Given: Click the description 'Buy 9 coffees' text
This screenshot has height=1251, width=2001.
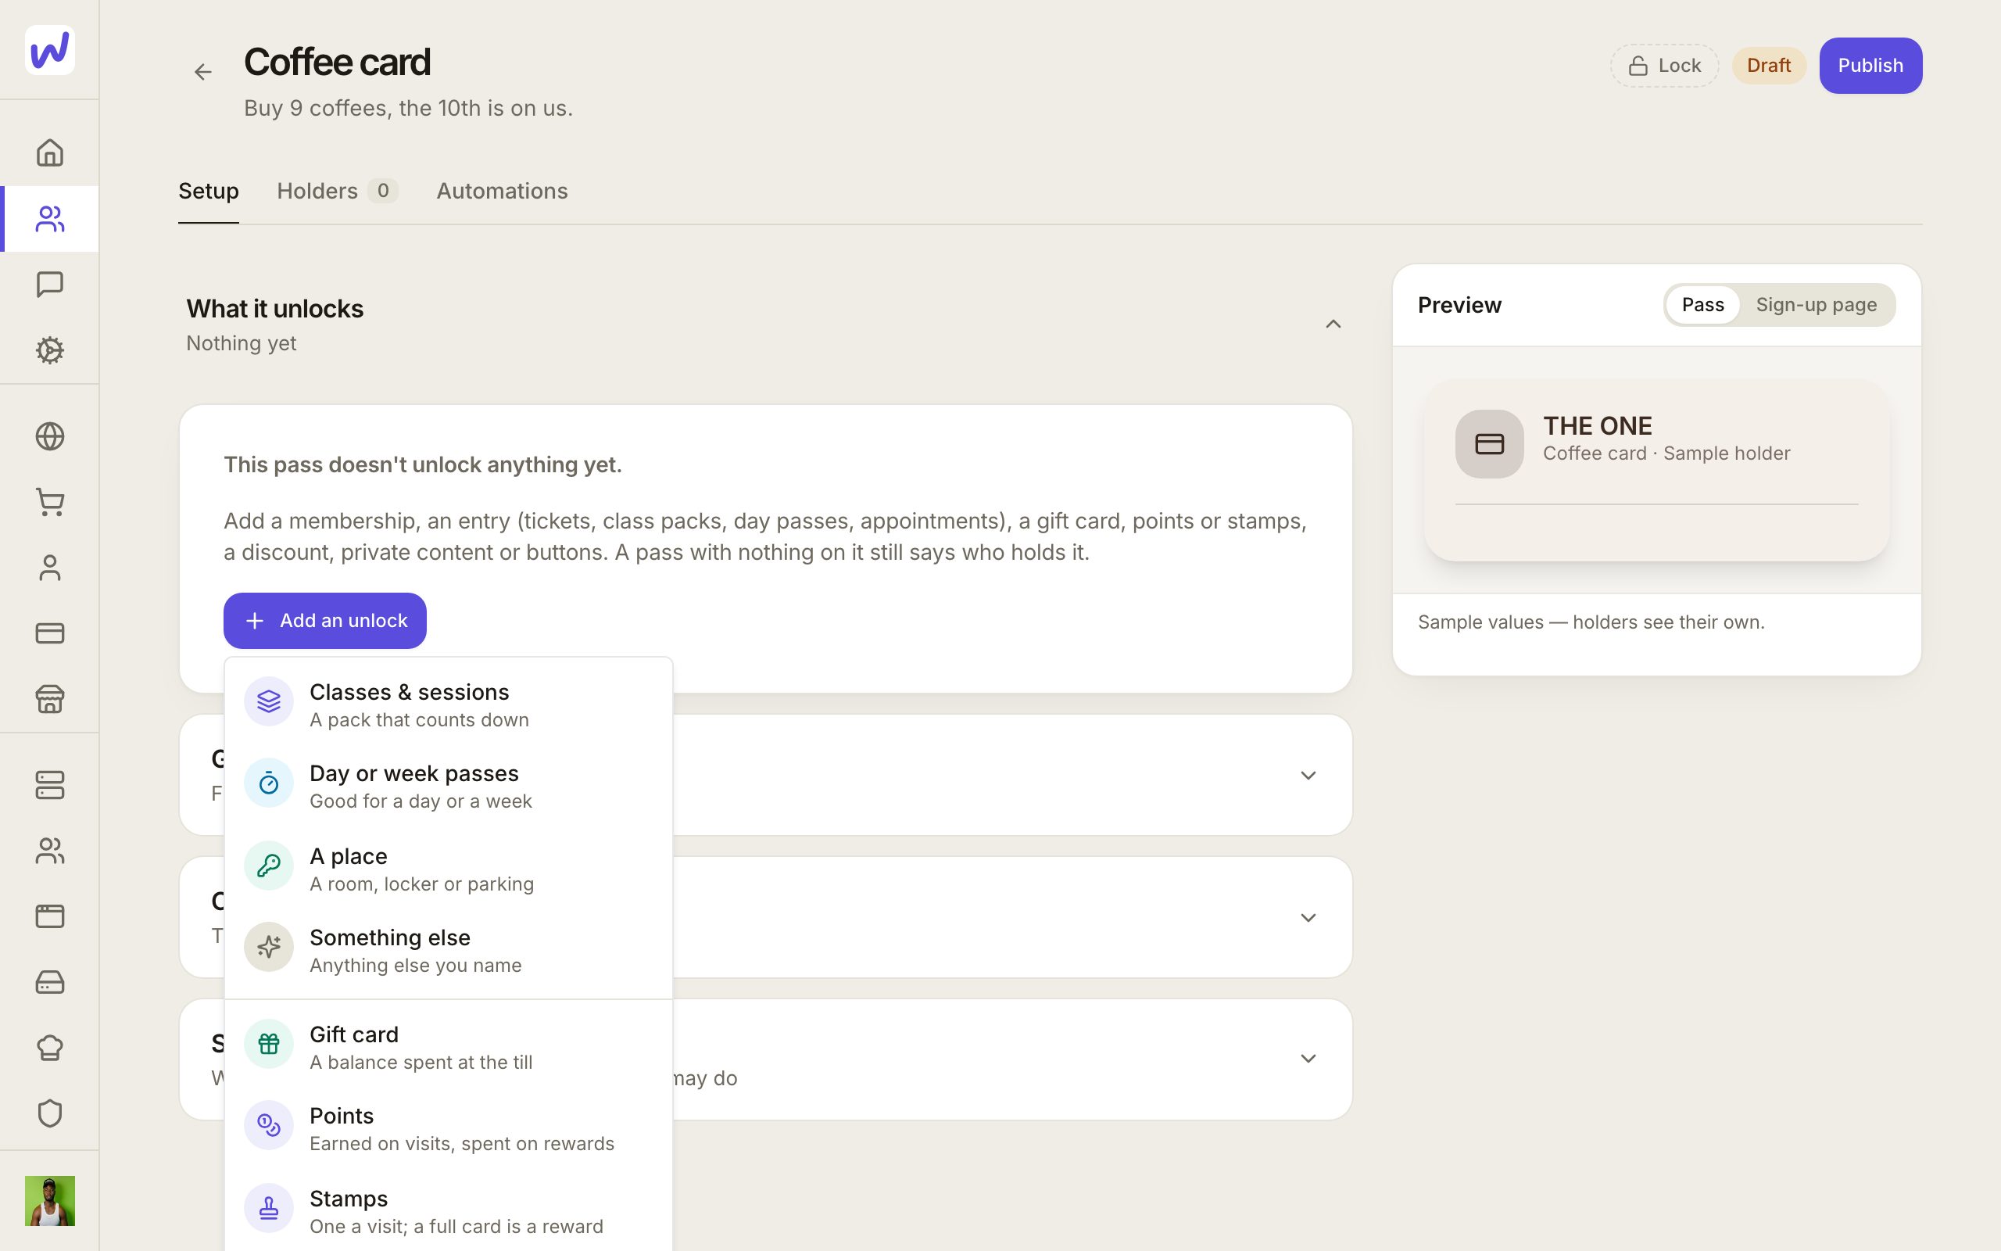Looking at the screenshot, I should coord(409,109).
